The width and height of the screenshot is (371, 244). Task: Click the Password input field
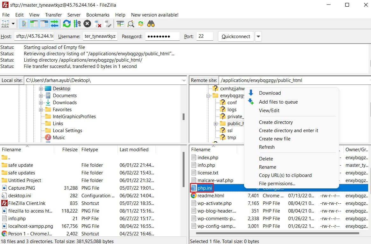click(x=163, y=36)
